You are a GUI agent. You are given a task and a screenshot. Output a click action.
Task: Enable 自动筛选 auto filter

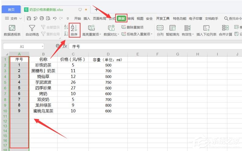click(x=32, y=30)
